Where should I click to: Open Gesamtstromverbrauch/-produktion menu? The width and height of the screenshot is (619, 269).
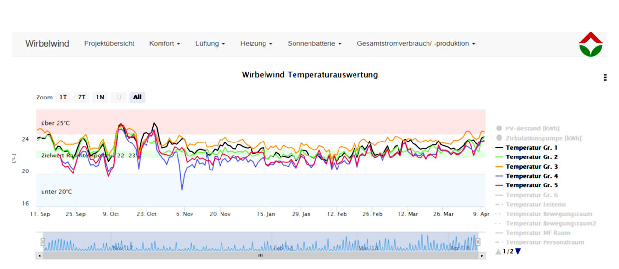coord(416,43)
